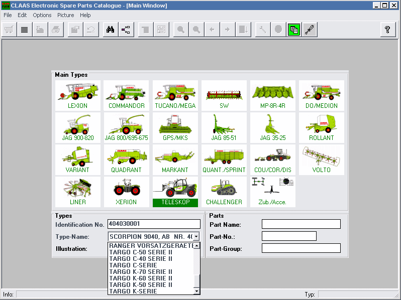Choose TARGO K-50 SERIE II
The width and height of the screenshot is (401, 300).
pos(151,284)
